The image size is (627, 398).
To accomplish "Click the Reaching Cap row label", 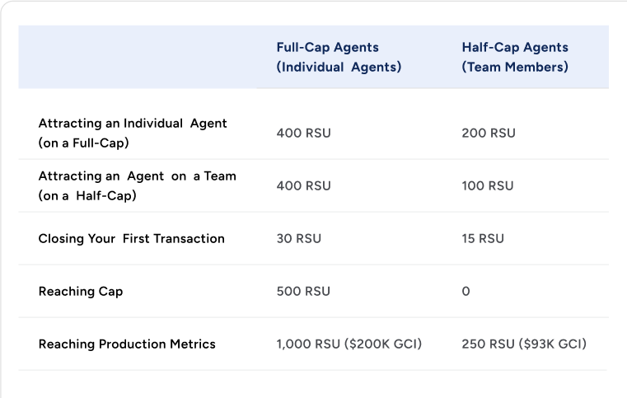I will [81, 292].
